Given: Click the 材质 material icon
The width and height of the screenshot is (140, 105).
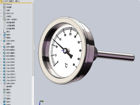Looking at the screenshot, I should click(4, 19).
